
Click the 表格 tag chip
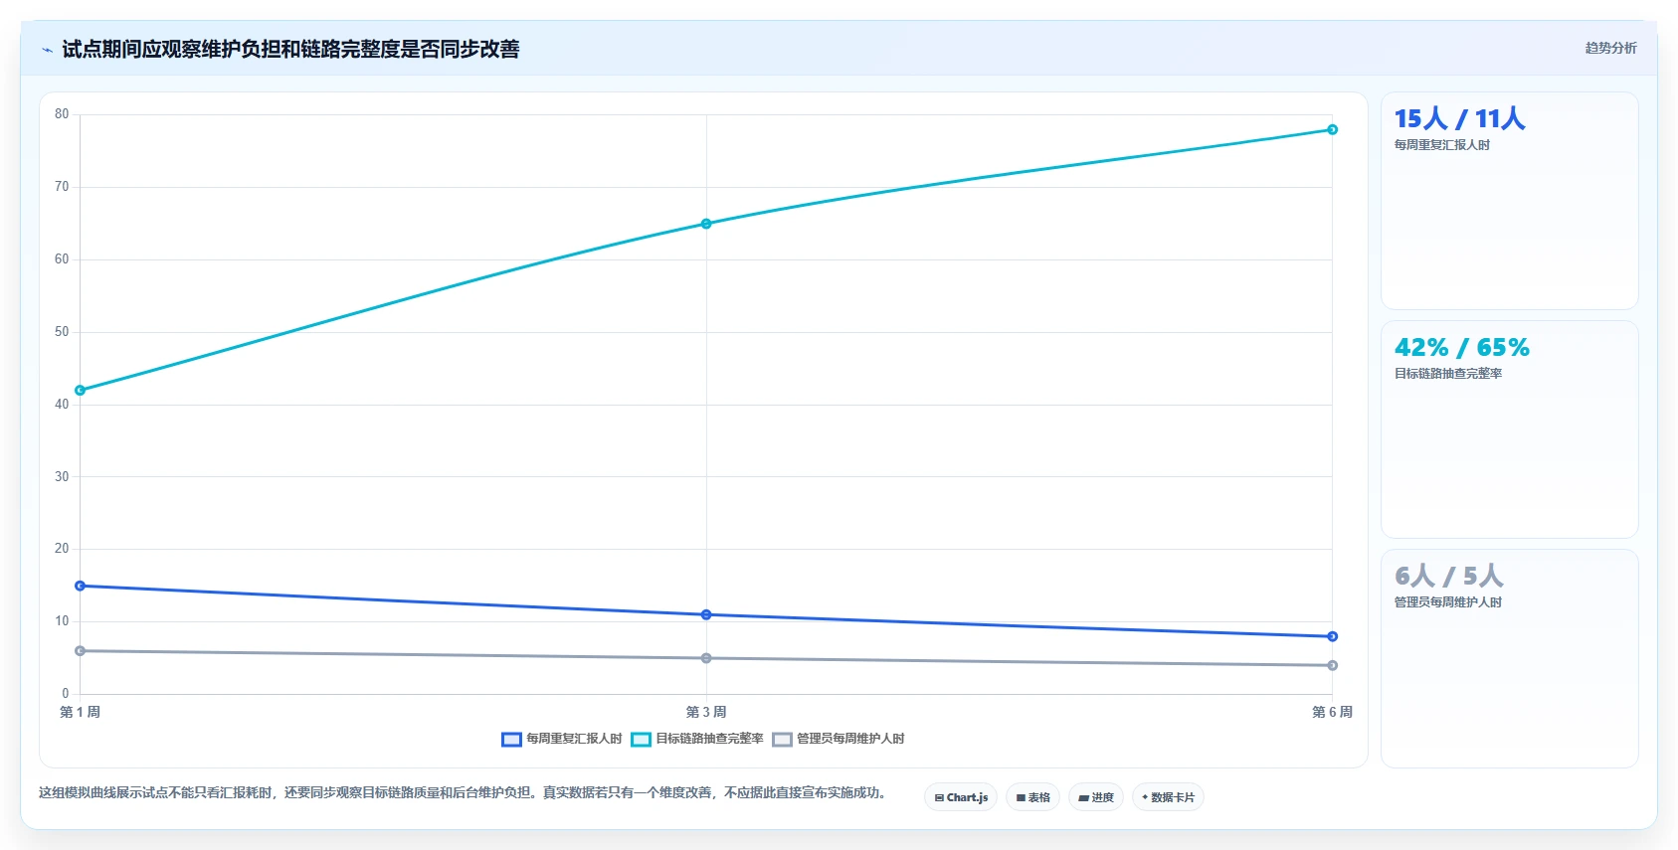1033,797
